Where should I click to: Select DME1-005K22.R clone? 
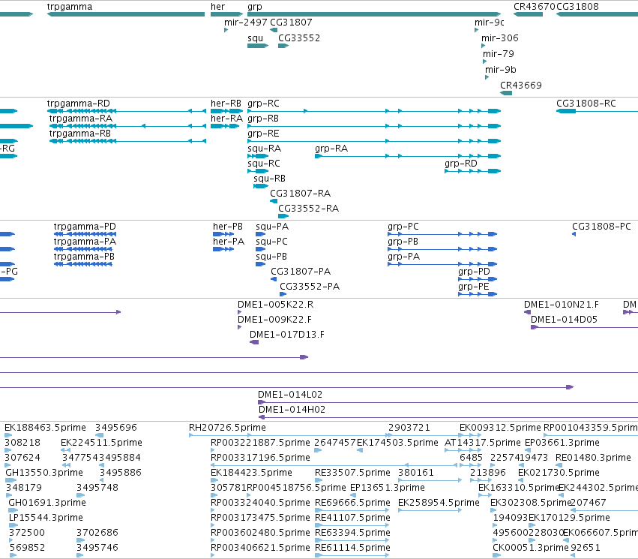coord(240,312)
